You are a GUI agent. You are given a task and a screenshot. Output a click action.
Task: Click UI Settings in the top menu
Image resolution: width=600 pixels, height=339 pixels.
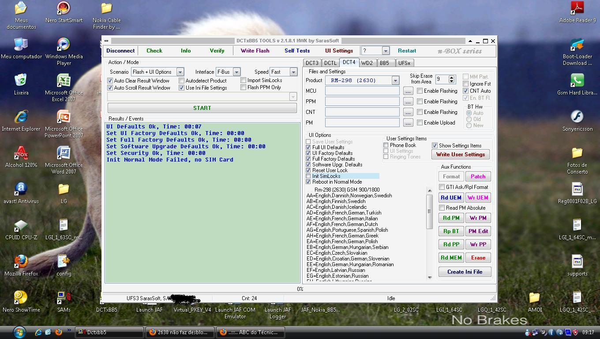click(x=339, y=51)
